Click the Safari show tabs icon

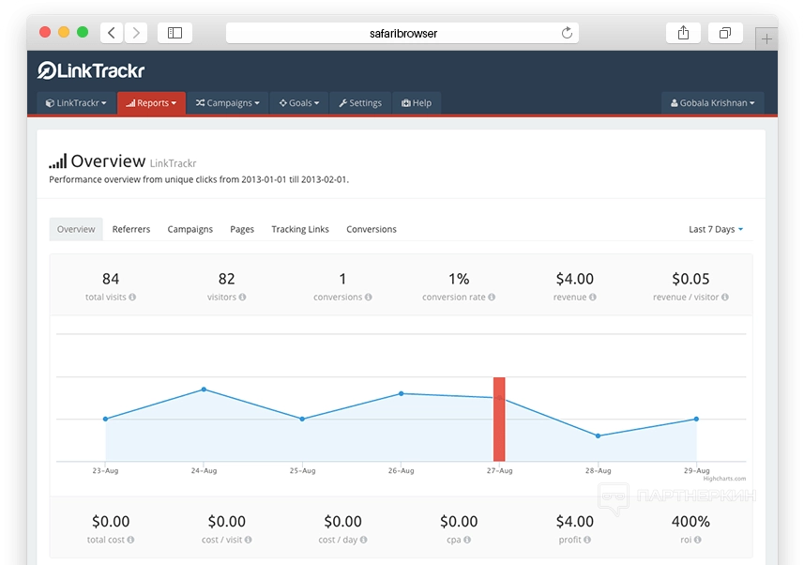click(x=725, y=33)
